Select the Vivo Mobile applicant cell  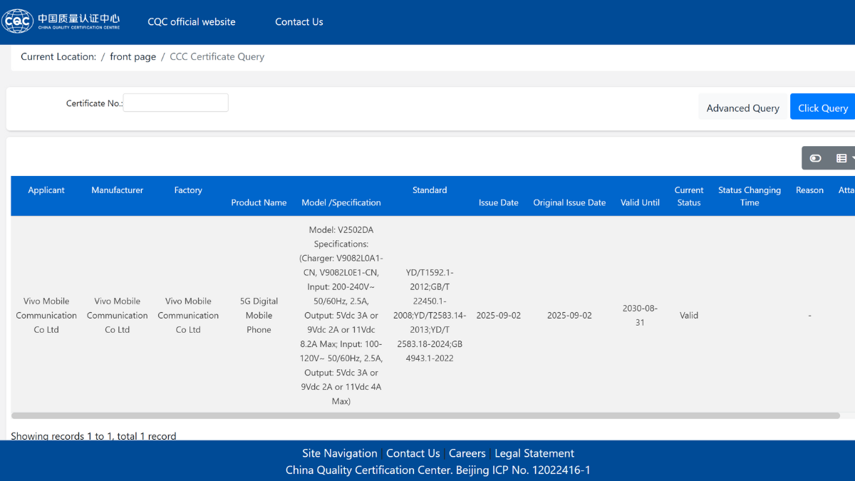coord(46,315)
